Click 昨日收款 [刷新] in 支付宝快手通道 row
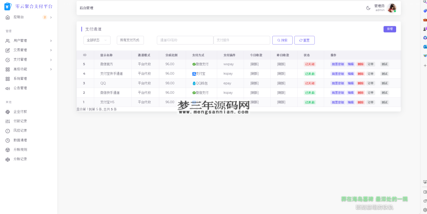This screenshot has width=427, height=214. 281,74
